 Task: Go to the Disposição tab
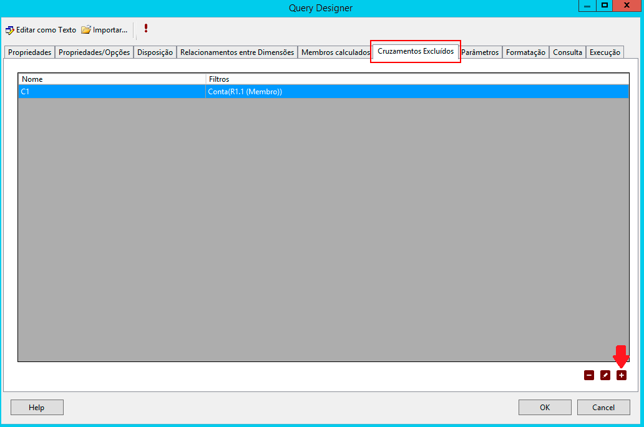click(x=155, y=52)
